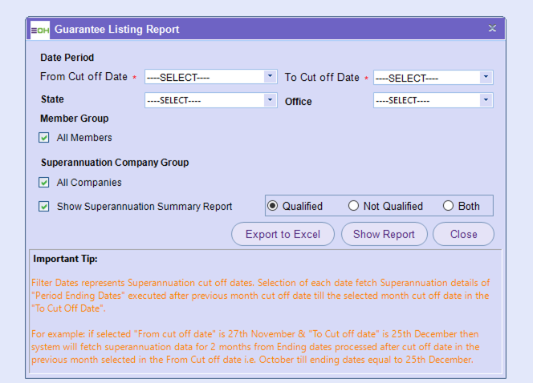Screen dimensions: 533x383
Task: Click the OH application logo in title bar
Action: [39, 29]
